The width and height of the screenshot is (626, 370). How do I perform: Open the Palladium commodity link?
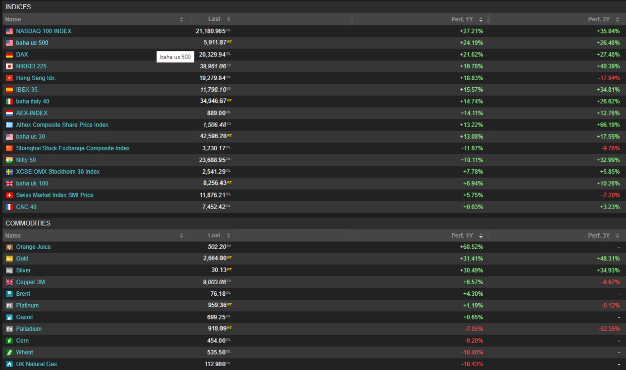click(x=29, y=329)
